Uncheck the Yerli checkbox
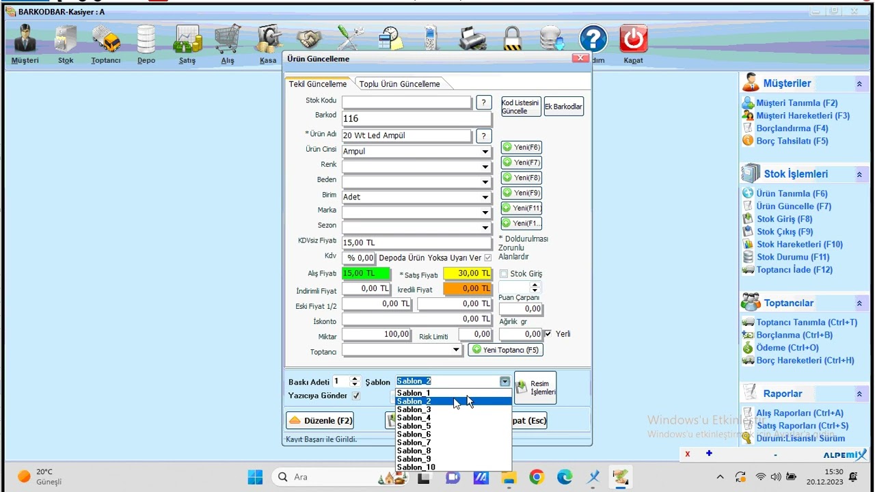875x492 pixels. 548,333
